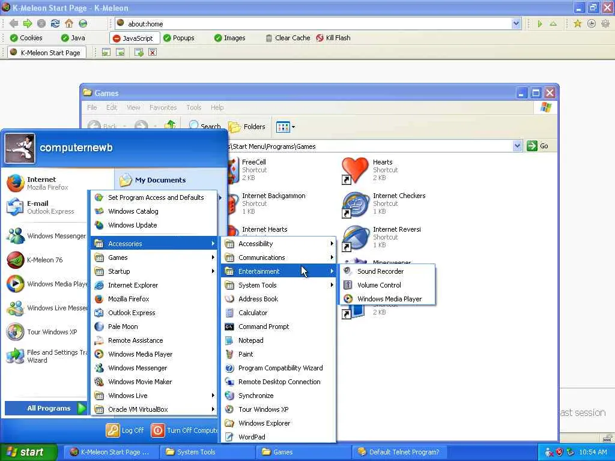Switch to Default Telnet Program taskbar button

398,452
